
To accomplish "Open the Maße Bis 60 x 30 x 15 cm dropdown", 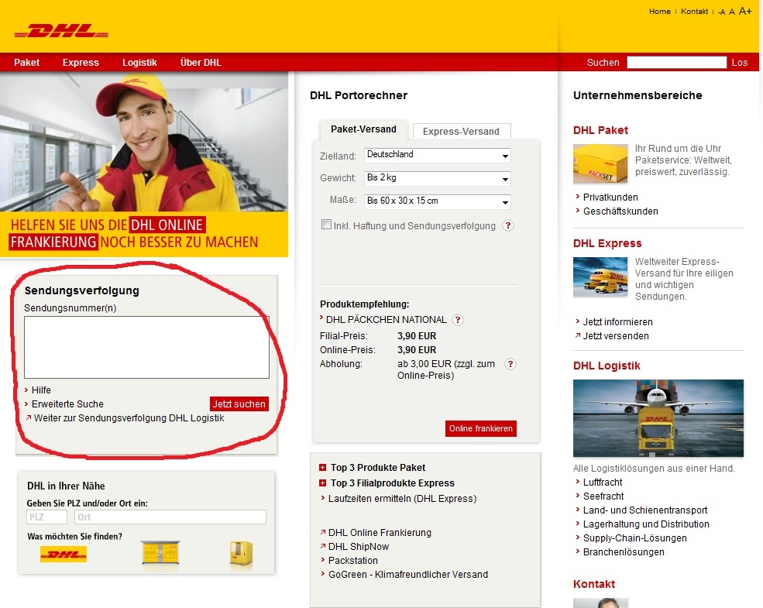I will [x=438, y=201].
